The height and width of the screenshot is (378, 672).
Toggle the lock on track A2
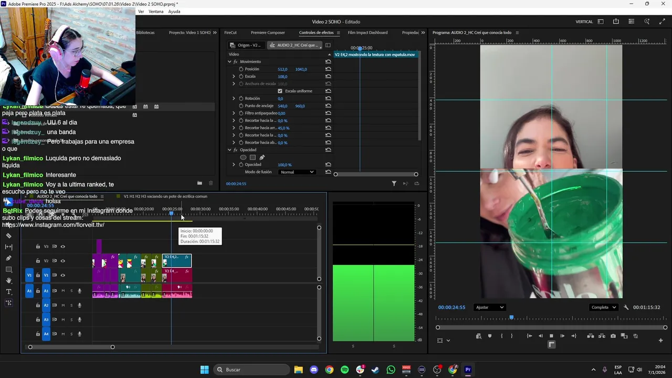pos(38,305)
